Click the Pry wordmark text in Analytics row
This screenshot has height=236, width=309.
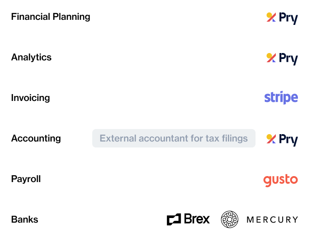(288, 59)
